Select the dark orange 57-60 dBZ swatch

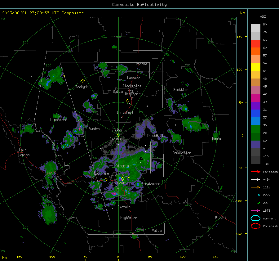[255, 52]
